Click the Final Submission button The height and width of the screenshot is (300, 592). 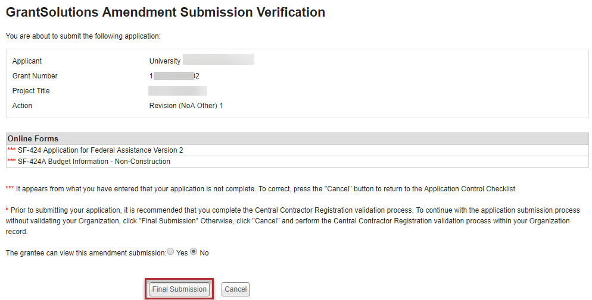point(179,289)
